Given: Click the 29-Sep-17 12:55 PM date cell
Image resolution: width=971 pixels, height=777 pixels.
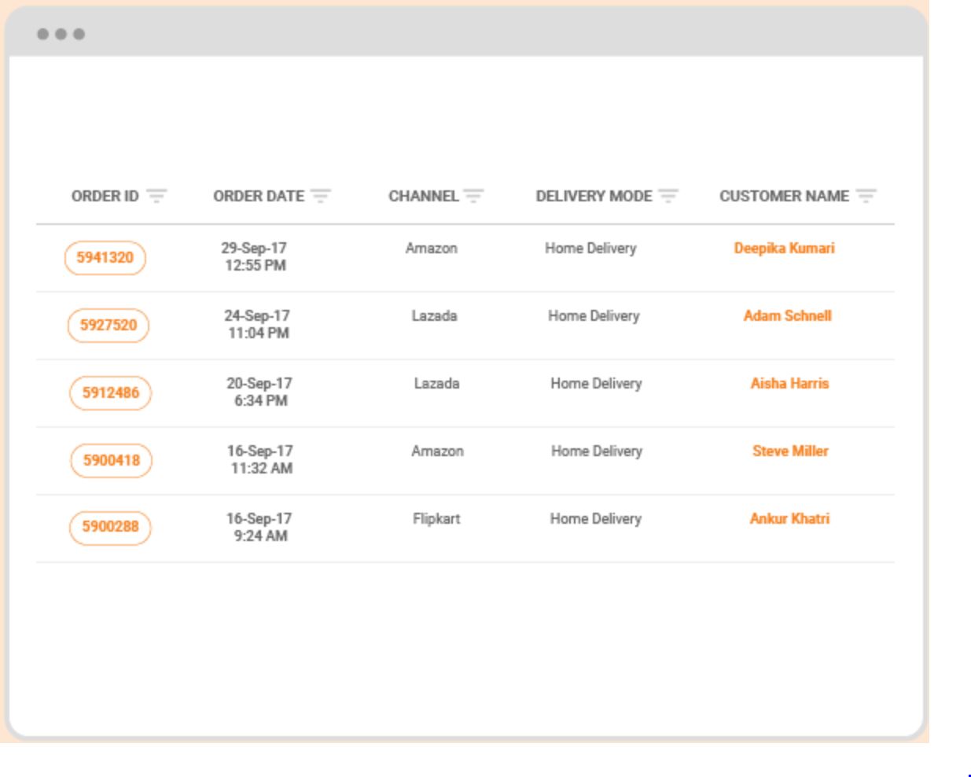Looking at the screenshot, I should (x=254, y=257).
